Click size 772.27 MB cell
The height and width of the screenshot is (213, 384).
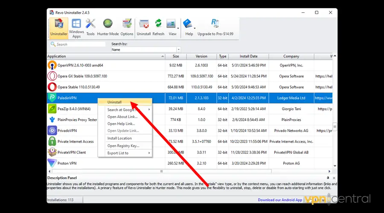click(176, 76)
